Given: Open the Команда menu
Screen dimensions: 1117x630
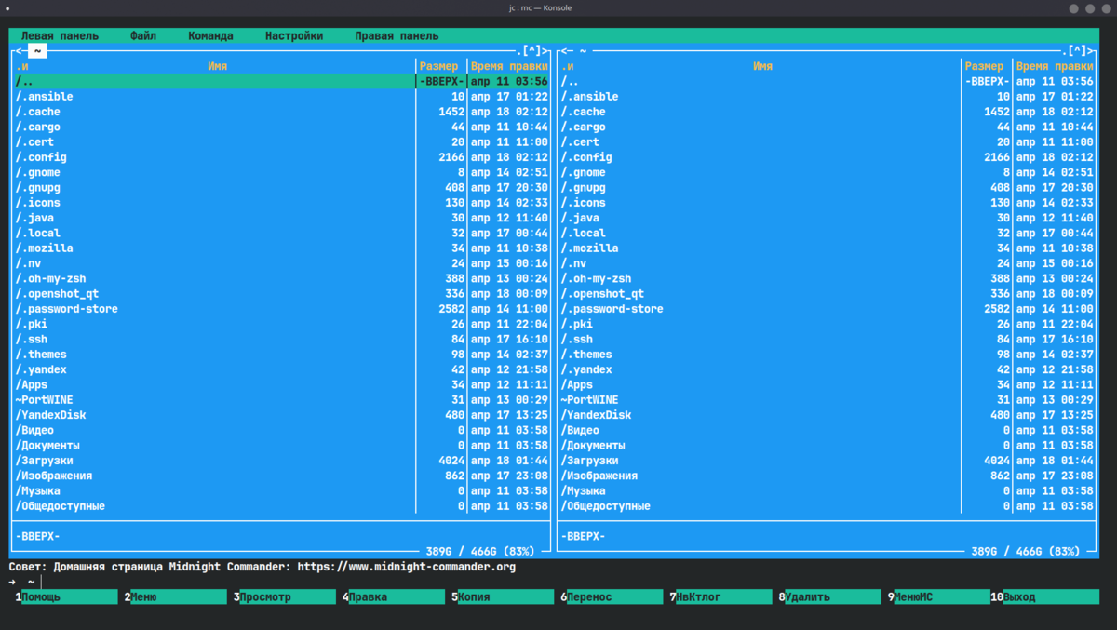Looking at the screenshot, I should pos(210,35).
